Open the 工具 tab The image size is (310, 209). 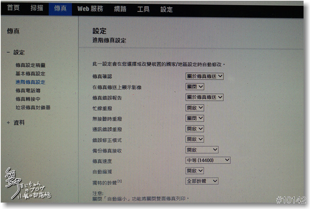143,9
